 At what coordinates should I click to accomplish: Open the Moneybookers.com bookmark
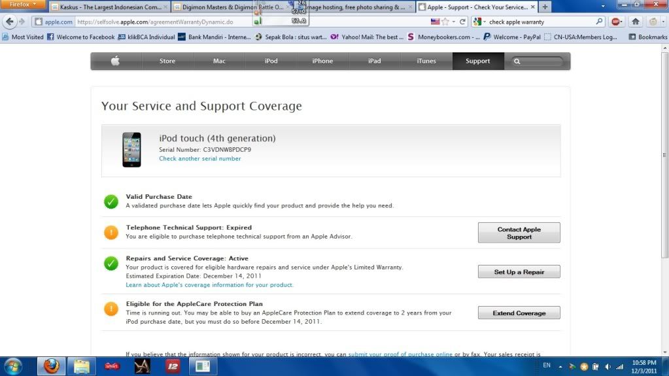[x=444, y=37]
